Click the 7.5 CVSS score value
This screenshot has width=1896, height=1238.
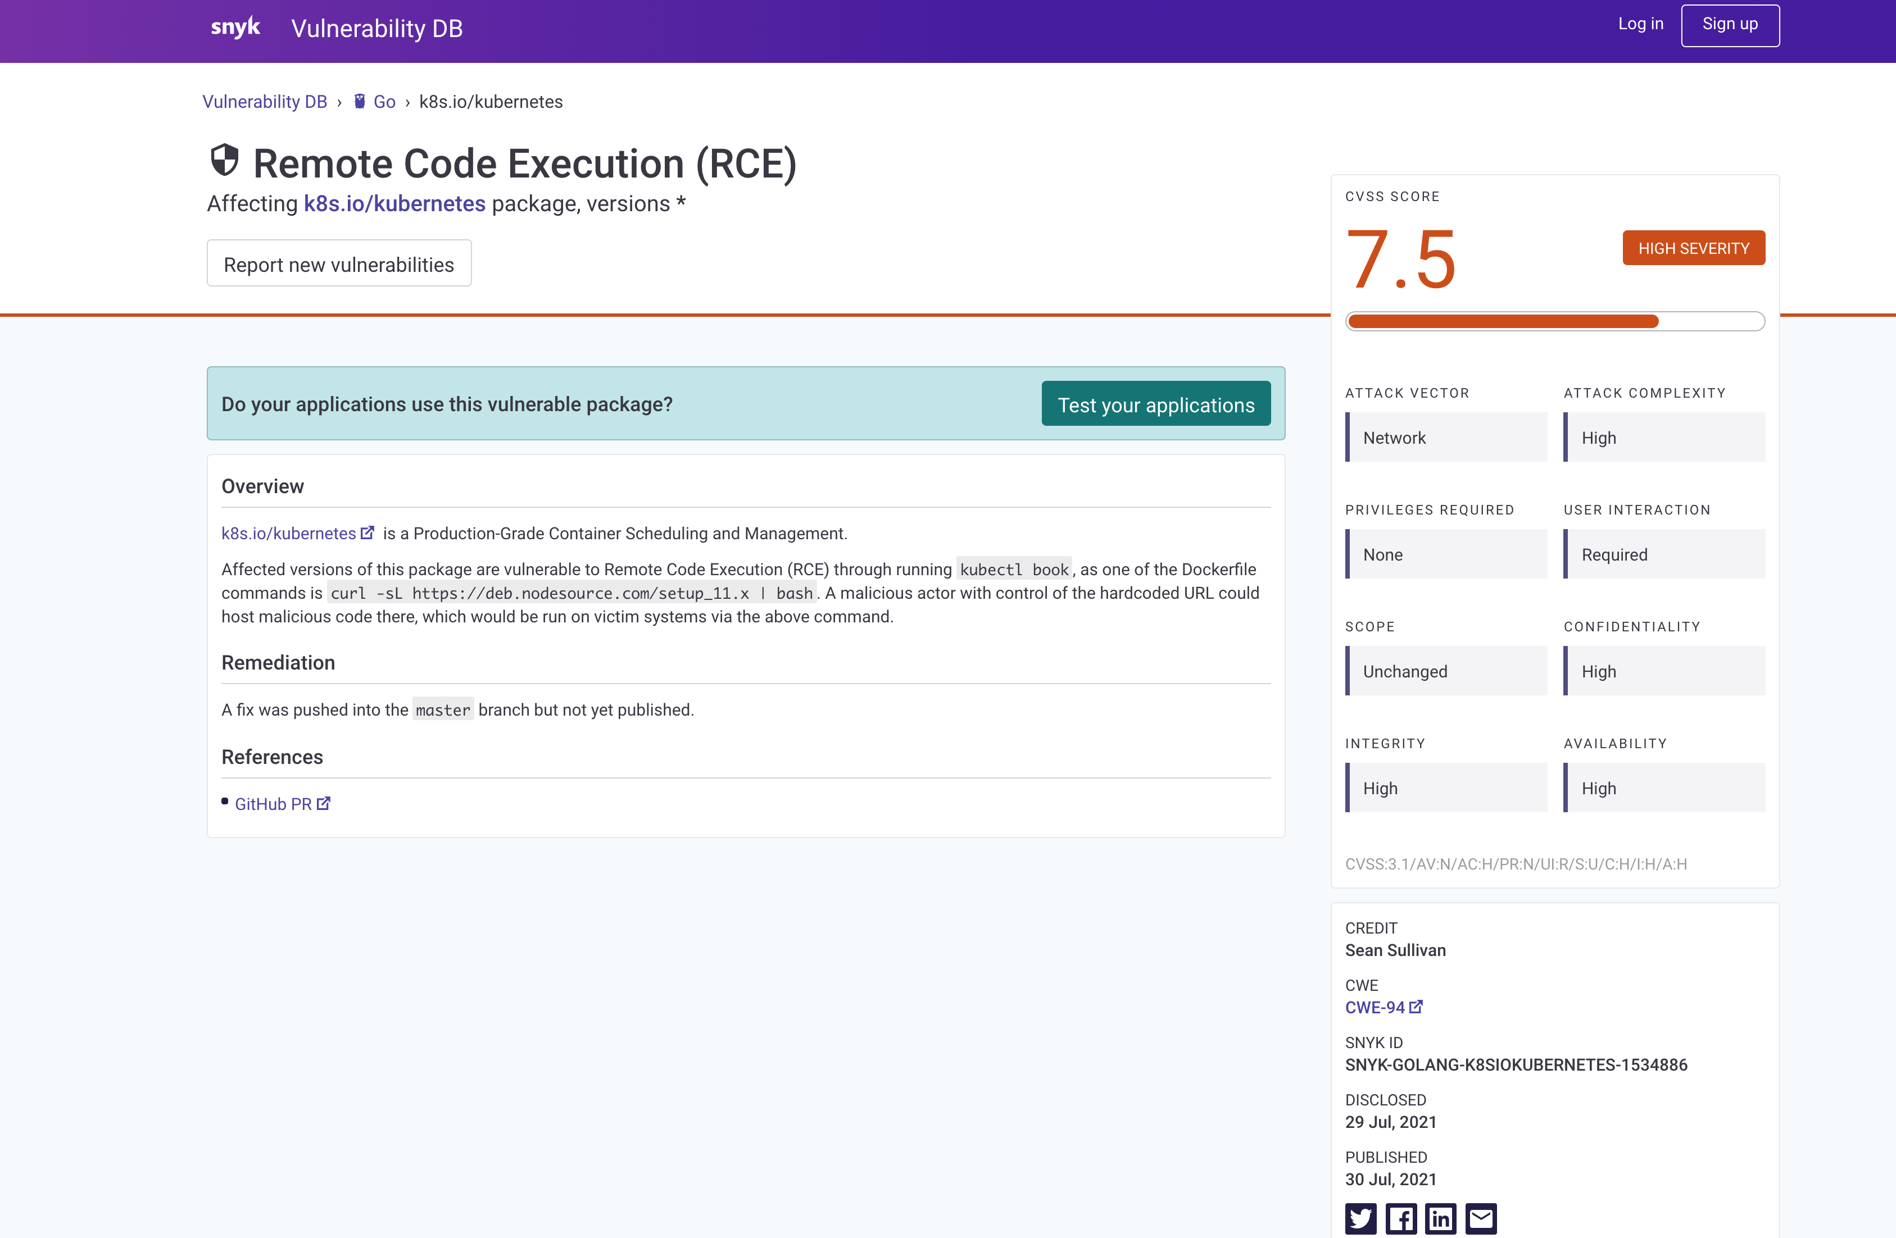[x=1401, y=260]
